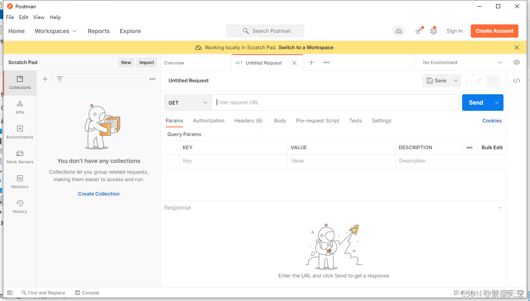The image size is (530, 301).
Task: Click the New button in Scratch Pad
Action: (x=126, y=62)
